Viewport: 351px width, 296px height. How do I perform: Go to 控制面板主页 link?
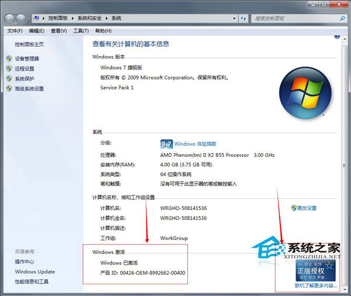(x=29, y=44)
